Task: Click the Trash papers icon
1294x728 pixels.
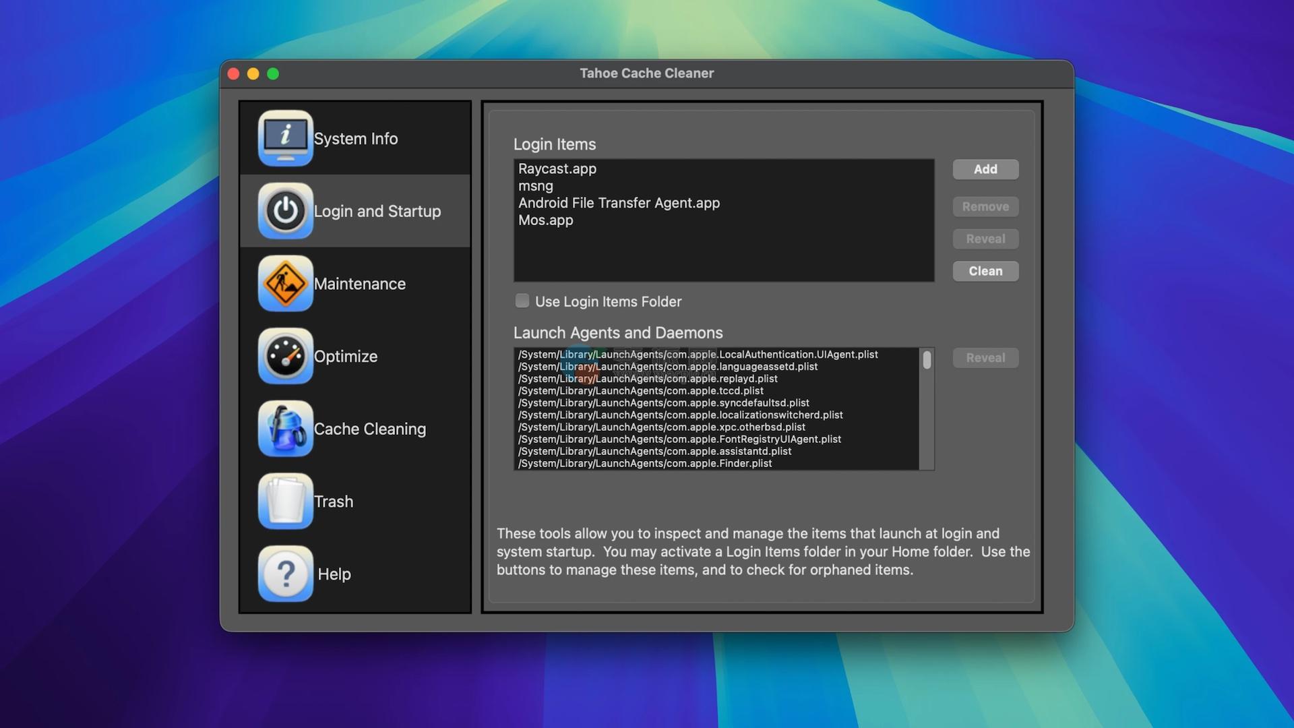Action: (285, 501)
